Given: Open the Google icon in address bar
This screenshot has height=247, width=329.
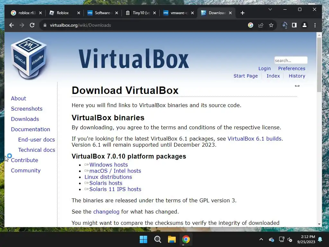Looking at the screenshot, I should (x=251, y=25).
